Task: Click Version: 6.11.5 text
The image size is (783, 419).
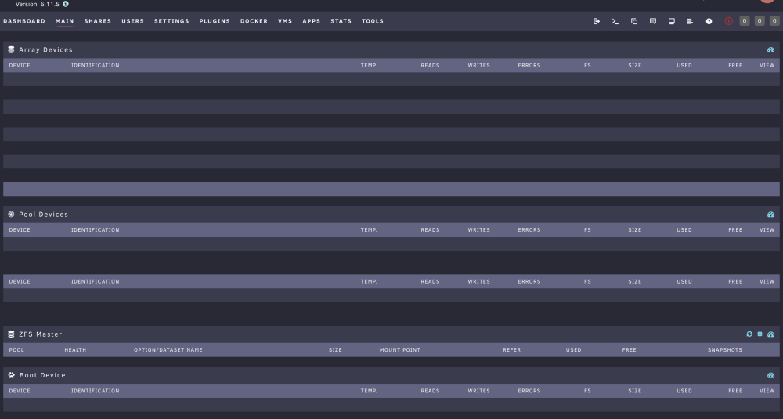Action: (38, 4)
